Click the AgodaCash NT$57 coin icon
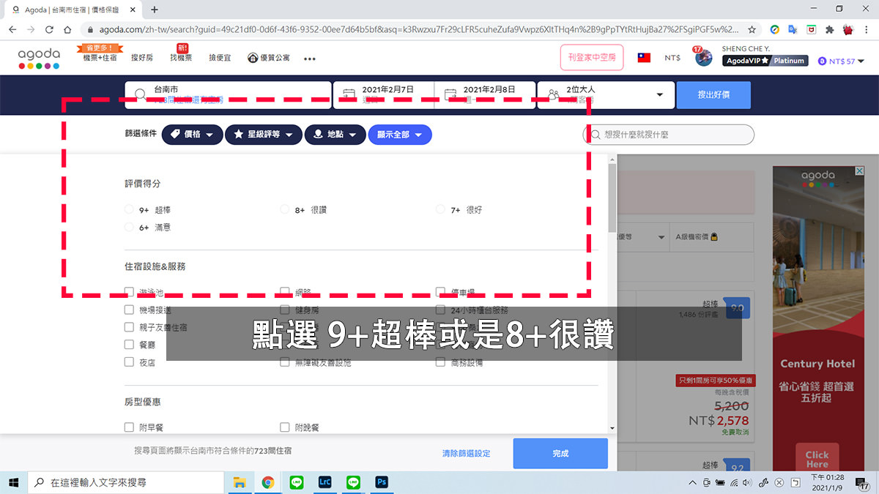 [822, 61]
